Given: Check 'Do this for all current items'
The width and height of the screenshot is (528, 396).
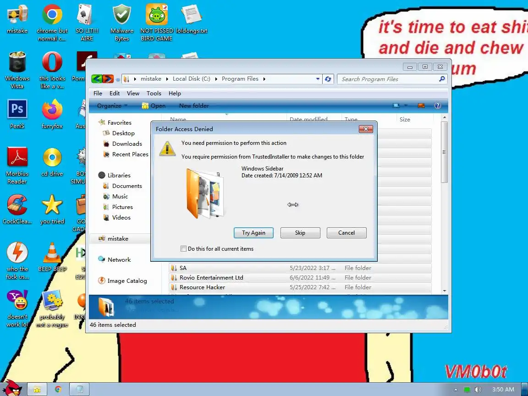Looking at the screenshot, I should (183, 249).
